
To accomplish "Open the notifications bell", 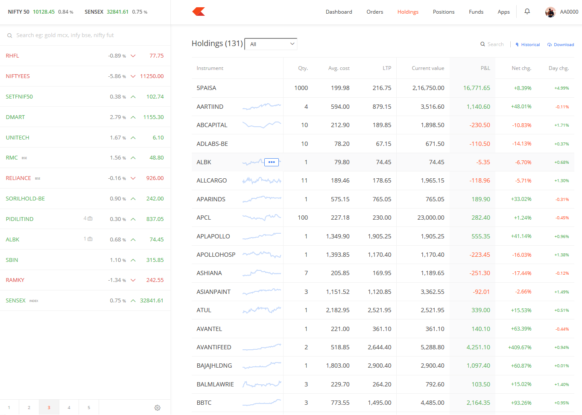I will tap(527, 12).
